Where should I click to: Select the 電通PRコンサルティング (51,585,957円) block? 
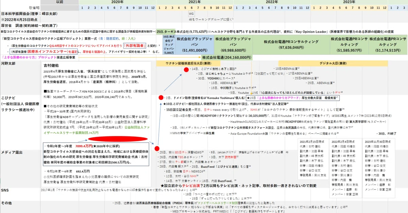click(349, 44)
